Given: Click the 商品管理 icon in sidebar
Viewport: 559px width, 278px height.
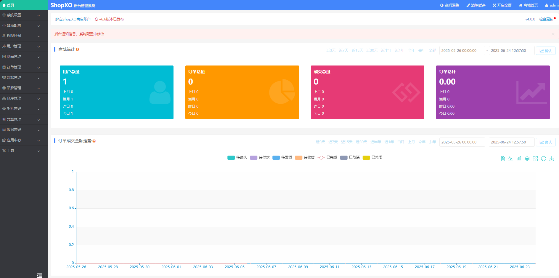Looking at the screenshot, I should tap(4, 57).
